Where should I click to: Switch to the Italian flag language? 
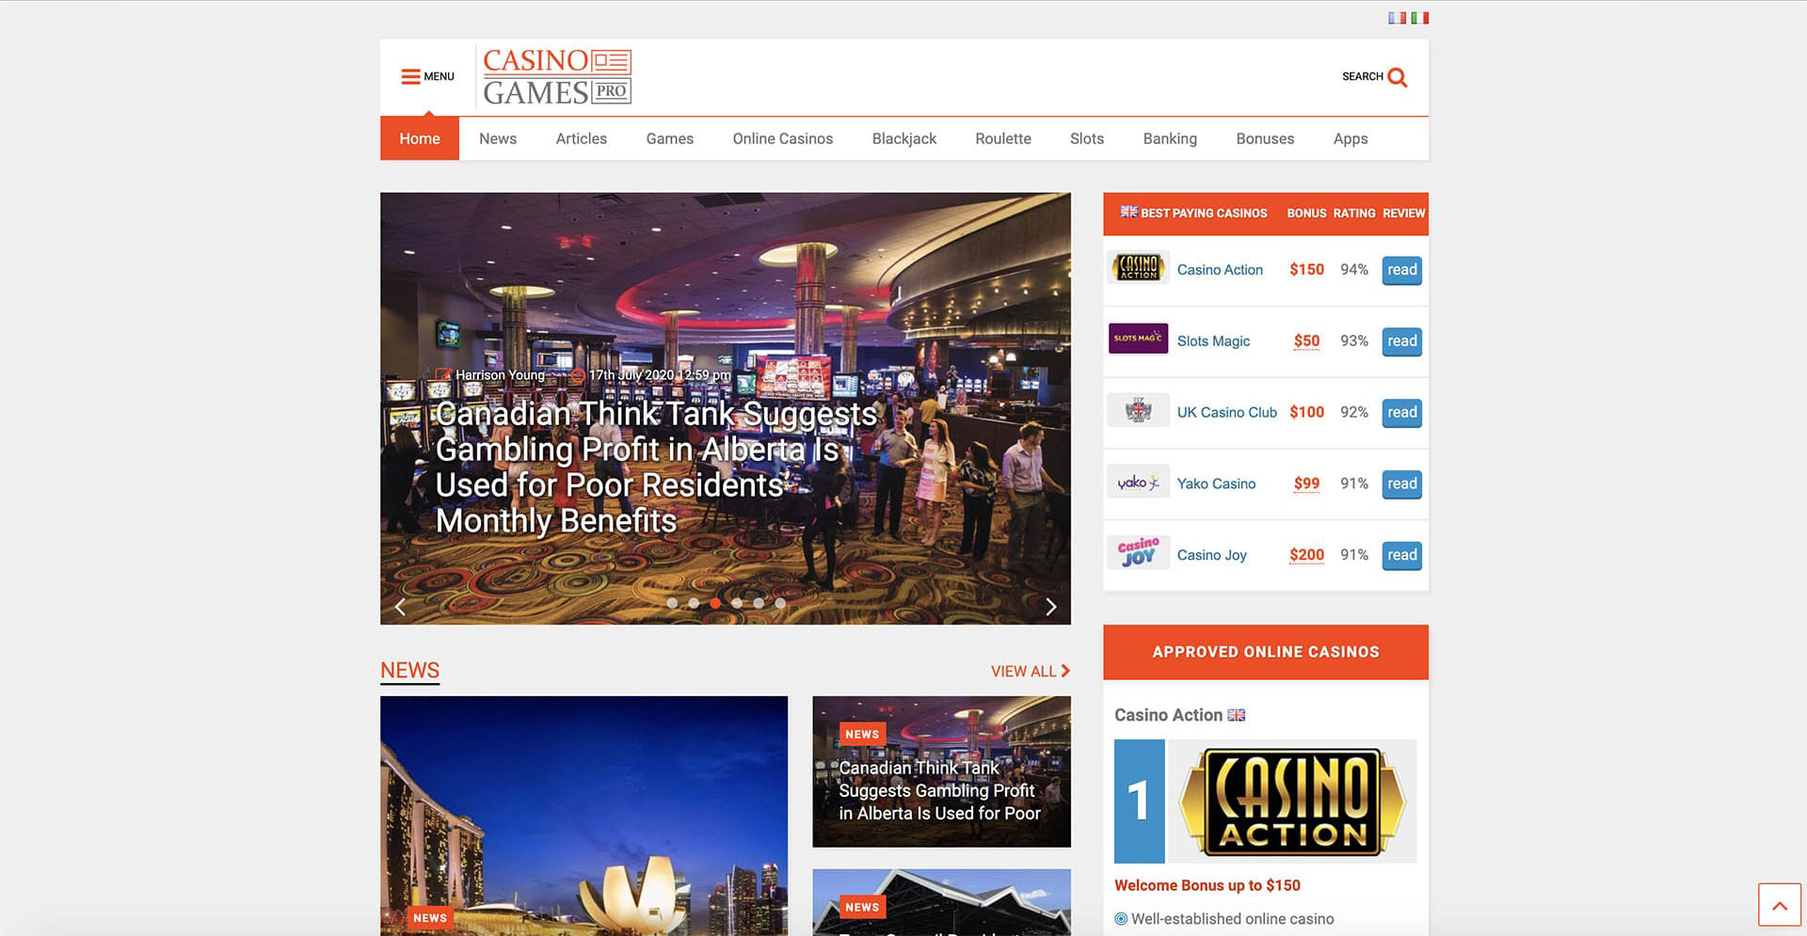(x=1420, y=18)
